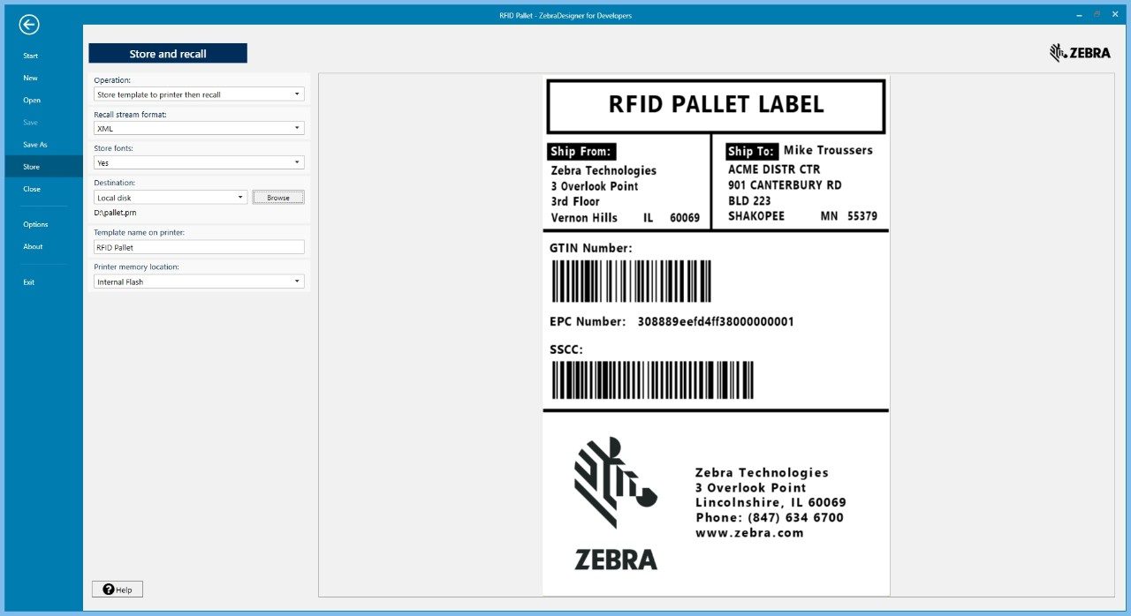Screen dimensions: 1131x616
Task: Click the Template name on printer field
Action: (x=199, y=248)
